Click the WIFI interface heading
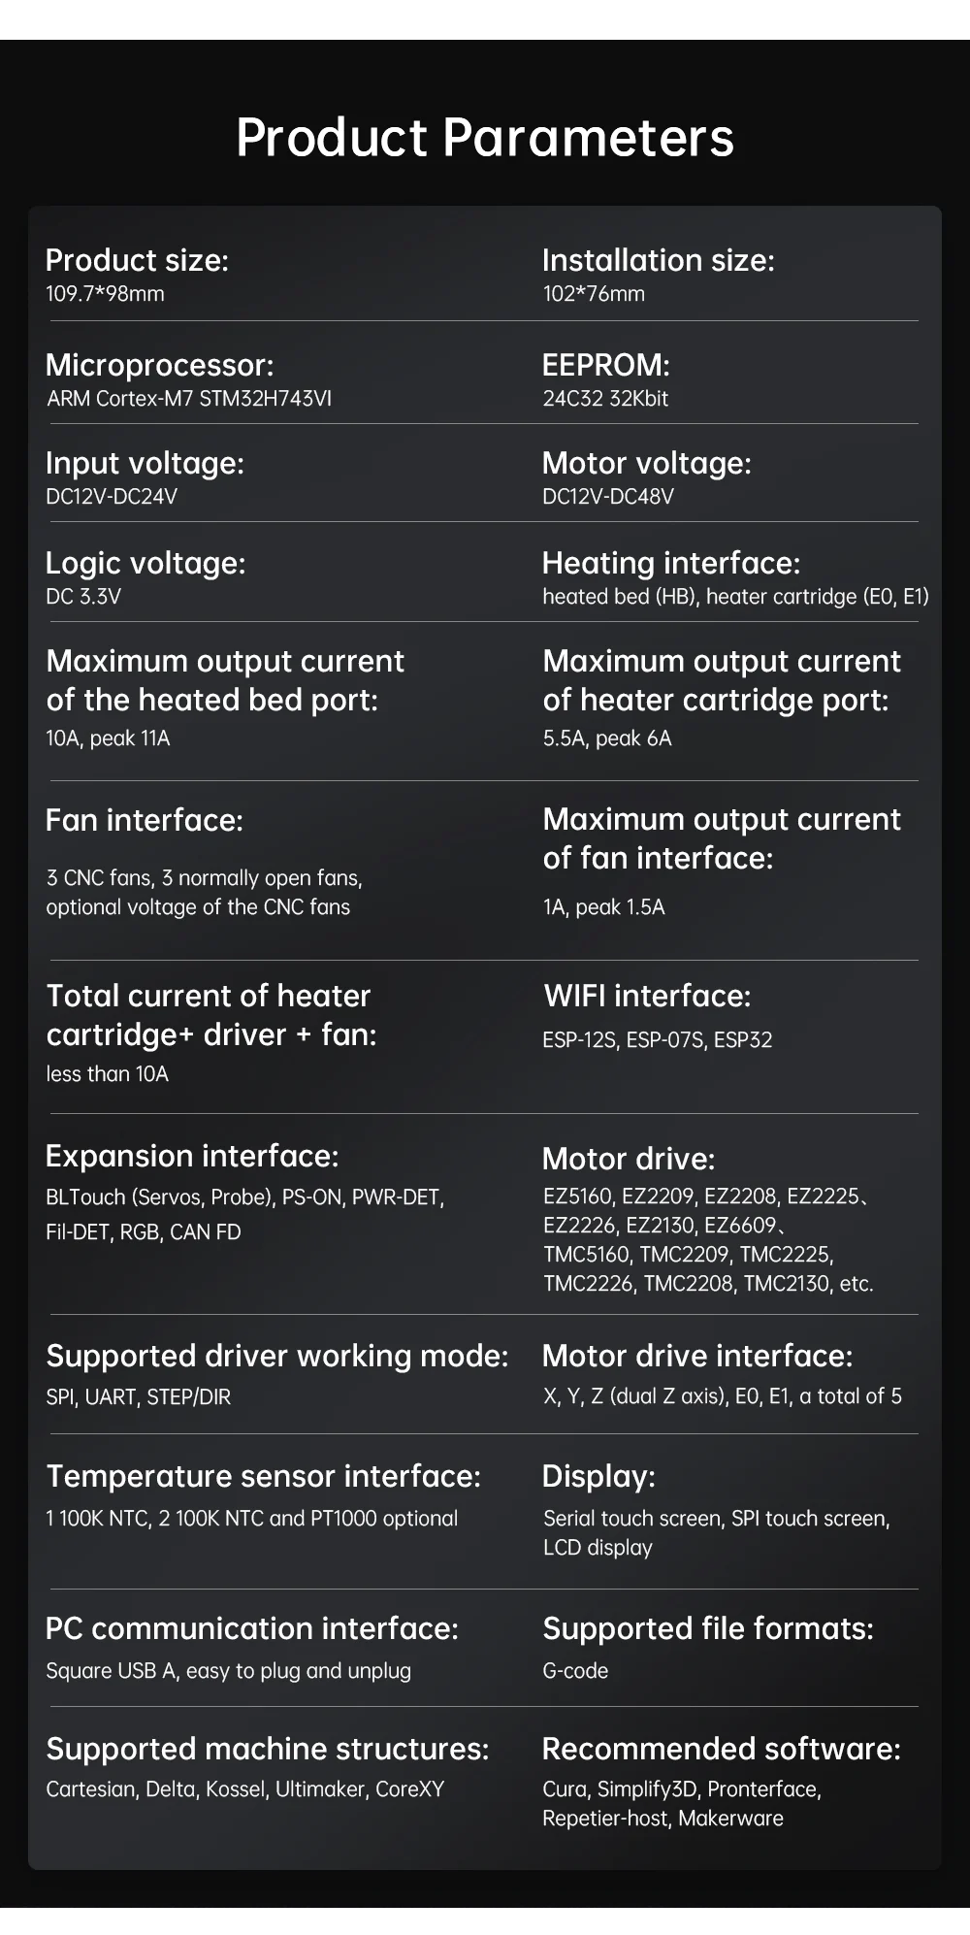 647,996
